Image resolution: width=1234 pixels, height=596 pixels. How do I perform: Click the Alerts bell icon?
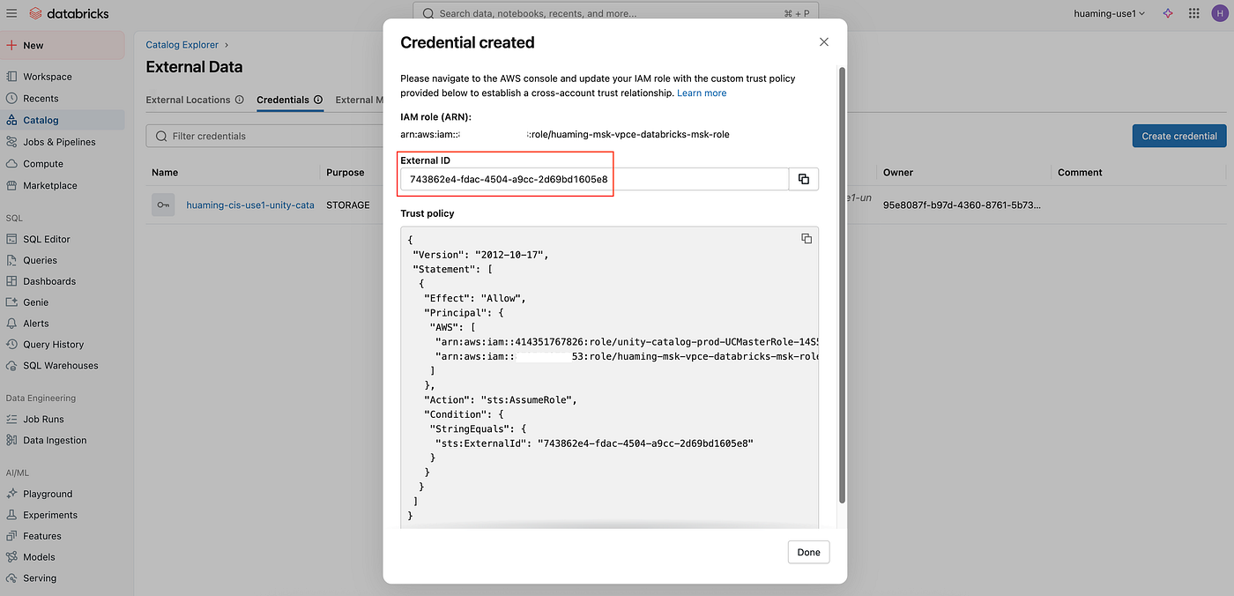(x=12, y=324)
